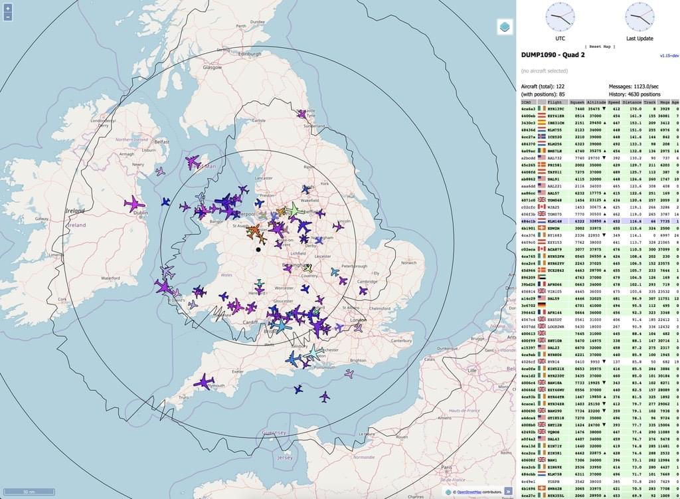Screen dimensions: 680x499
Task: Zoom in the map with plus button
Action: coord(8,8)
